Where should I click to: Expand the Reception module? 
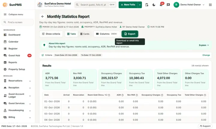point(30,88)
